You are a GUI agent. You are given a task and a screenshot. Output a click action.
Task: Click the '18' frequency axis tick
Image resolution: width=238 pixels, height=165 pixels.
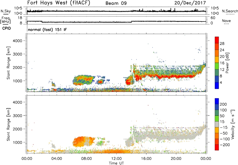pyautogui.click(x=20, y=18)
